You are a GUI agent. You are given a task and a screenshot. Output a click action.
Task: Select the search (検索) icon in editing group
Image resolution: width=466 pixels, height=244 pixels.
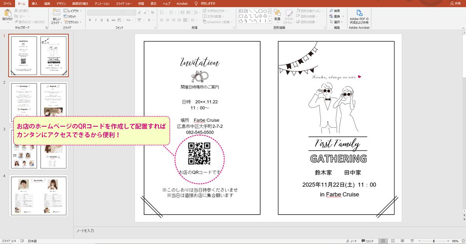(x=334, y=11)
